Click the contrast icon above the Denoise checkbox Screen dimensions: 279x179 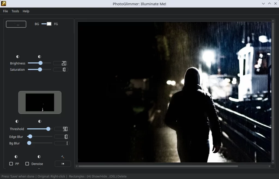39,157
